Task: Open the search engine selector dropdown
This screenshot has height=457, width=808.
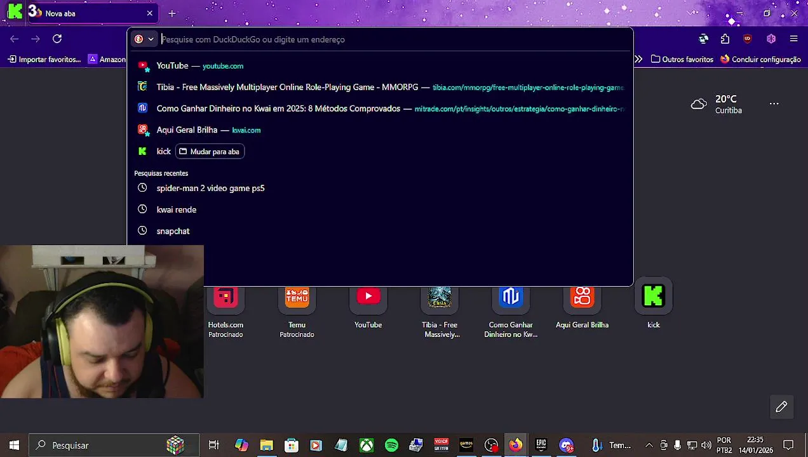Action: (x=144, y=39)
